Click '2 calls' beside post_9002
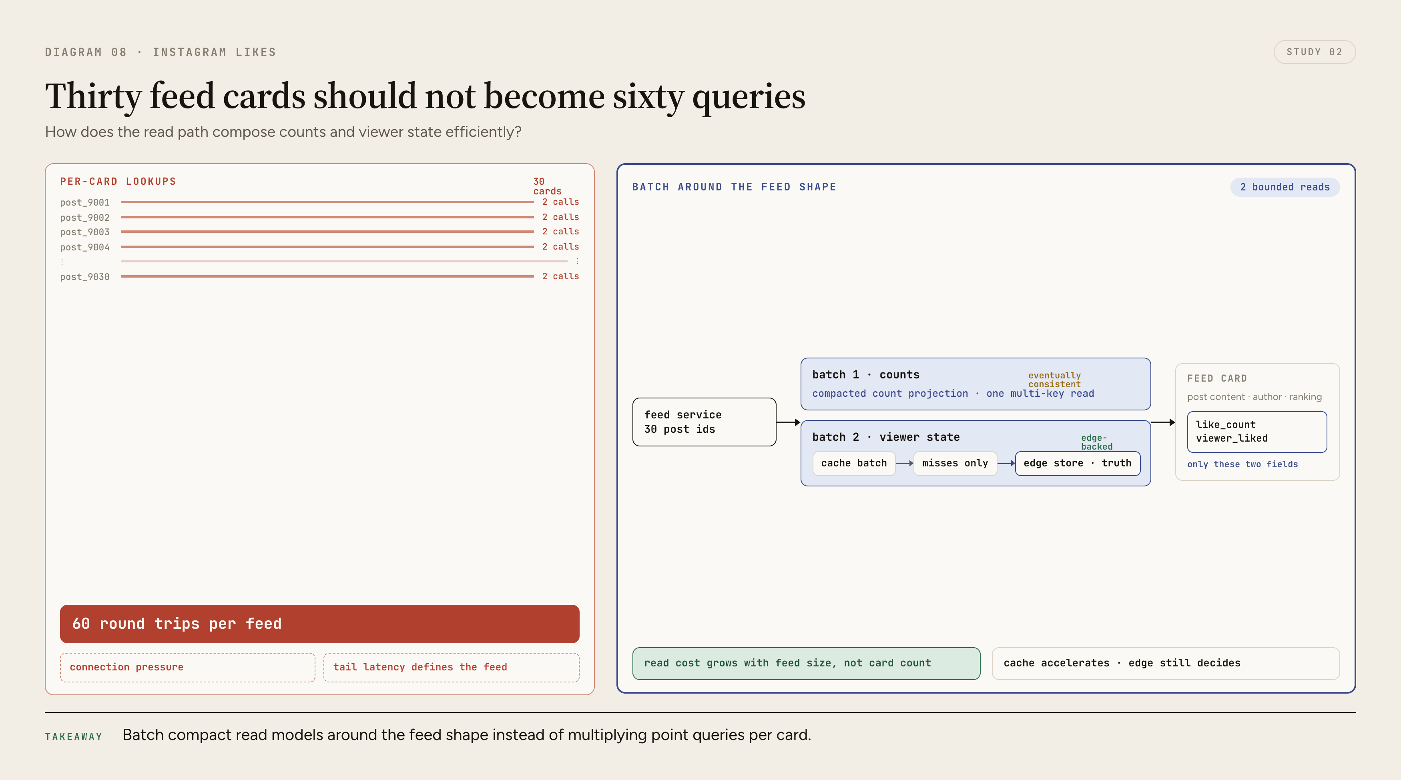 click(560, 217)
